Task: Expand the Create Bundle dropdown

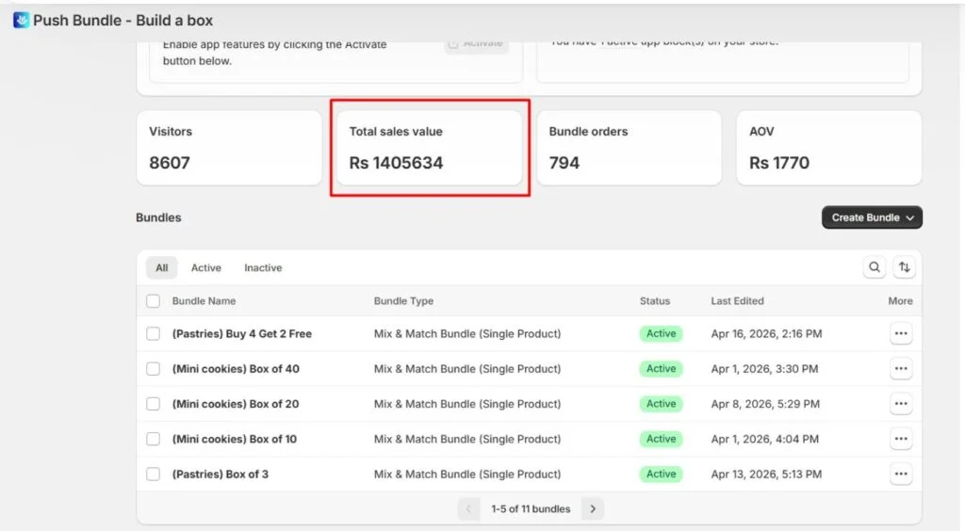Action: (872, 217)
